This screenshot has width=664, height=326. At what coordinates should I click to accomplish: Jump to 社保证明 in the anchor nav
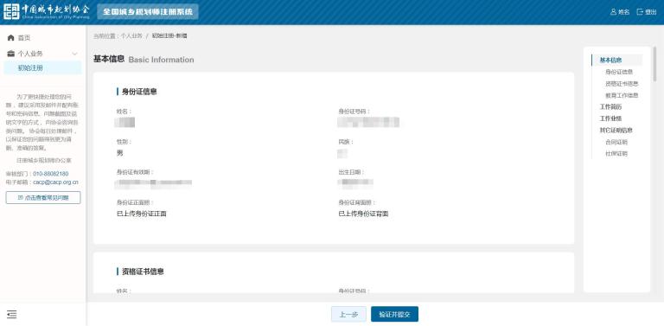[x=616, y=153]
